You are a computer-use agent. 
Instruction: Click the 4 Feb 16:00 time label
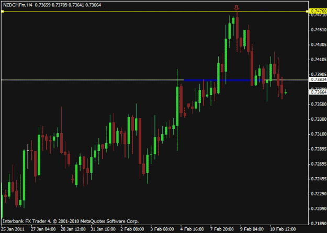(x=192, y=229)
